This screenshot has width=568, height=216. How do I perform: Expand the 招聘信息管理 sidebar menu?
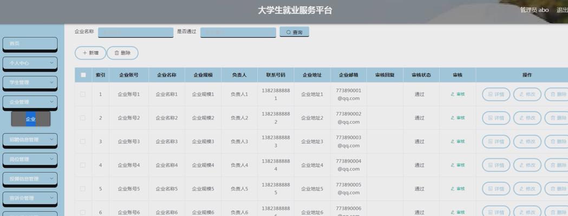(30, 139)
